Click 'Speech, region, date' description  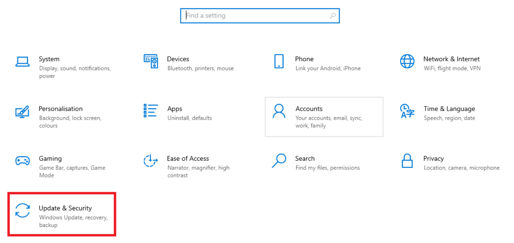tap(449, 118)
